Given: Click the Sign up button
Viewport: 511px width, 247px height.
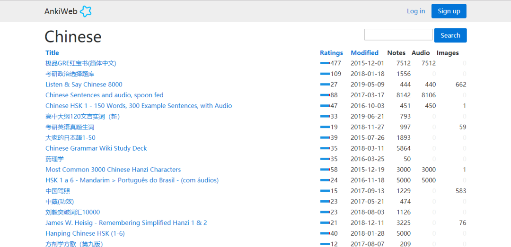Looking at the screenshot, I should [x=449, y=11].
